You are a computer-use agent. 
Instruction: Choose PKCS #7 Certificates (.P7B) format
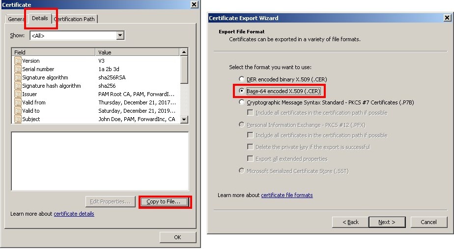pos(241,102)
